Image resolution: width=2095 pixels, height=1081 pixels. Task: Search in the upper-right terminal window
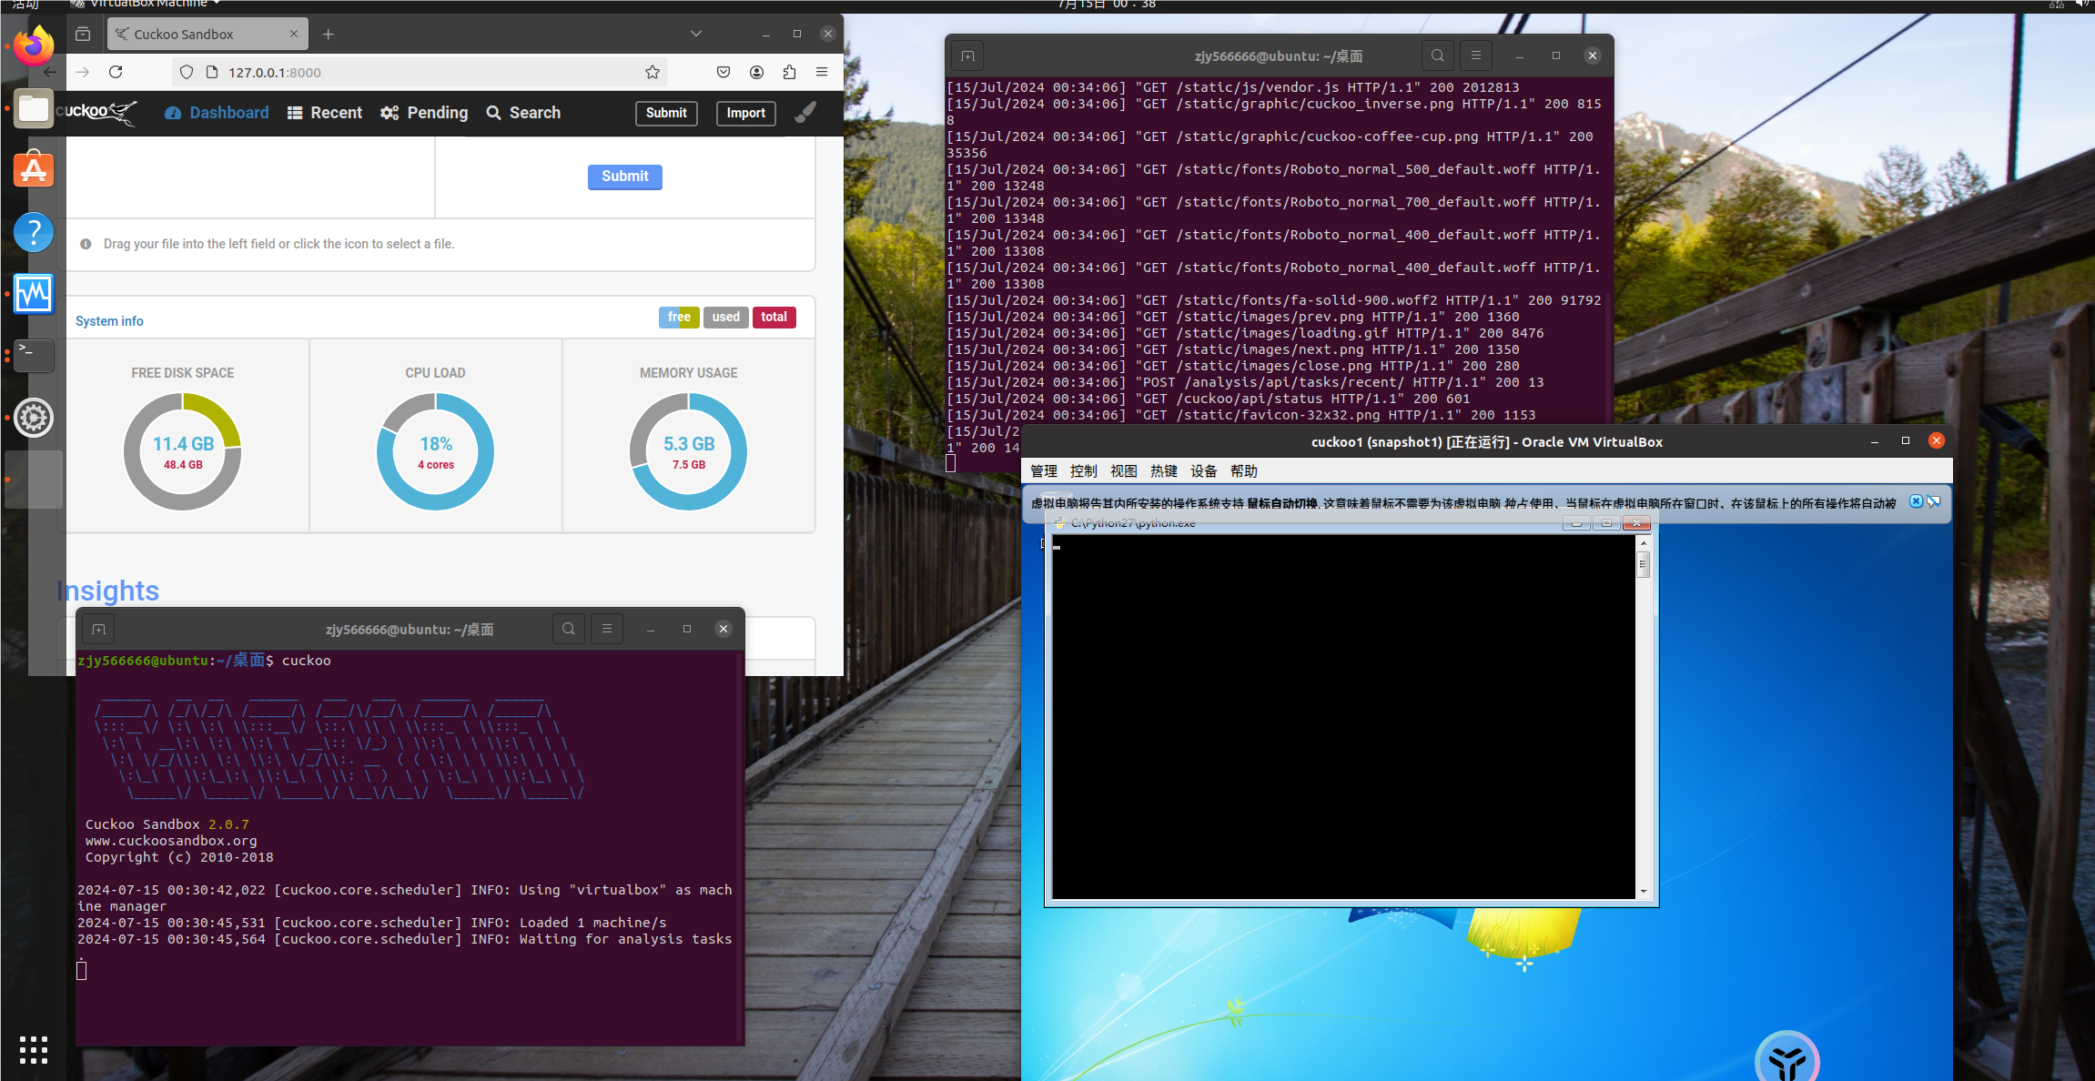[1438, 56]
